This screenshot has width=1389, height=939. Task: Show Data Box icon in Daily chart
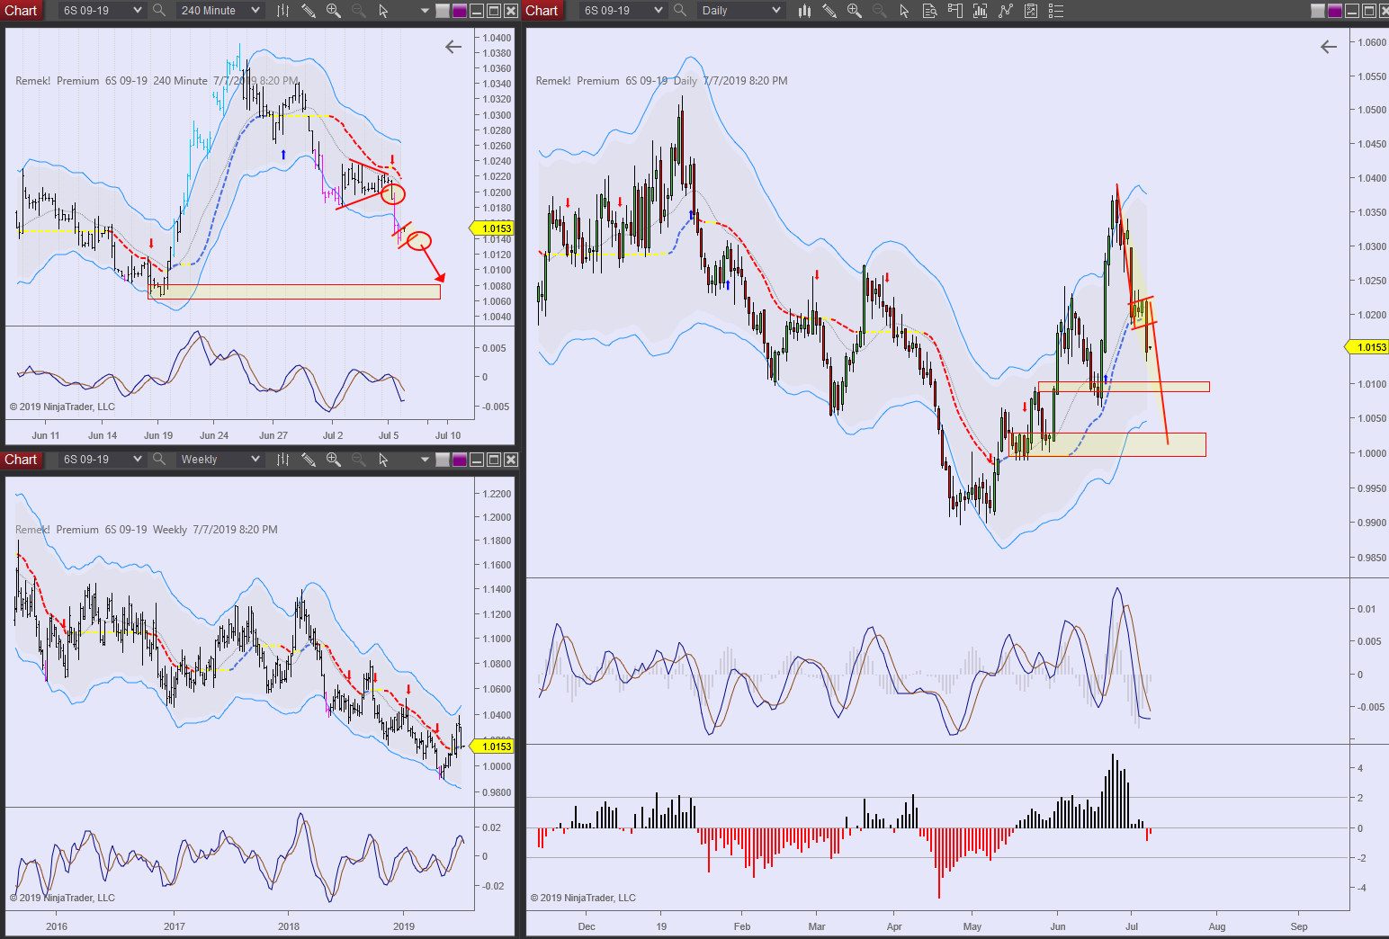[x=930, y=11]
